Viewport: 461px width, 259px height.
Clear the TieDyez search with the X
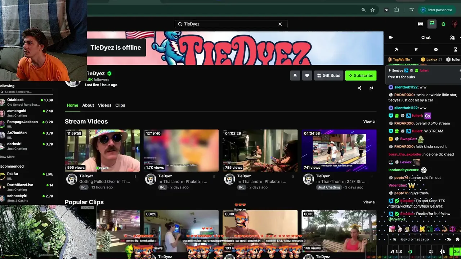pos(280,24)
